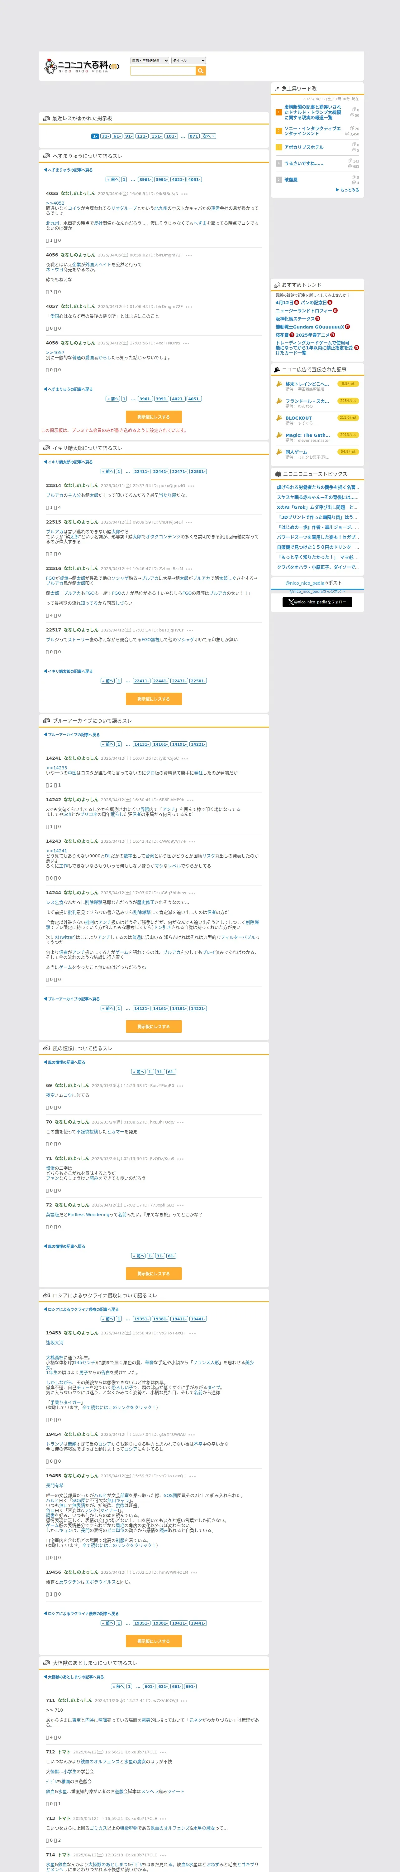Viewport: 400px width, 1872px height.
Task: Open the ••• menu on post 69
Action: click(180, 1086)
